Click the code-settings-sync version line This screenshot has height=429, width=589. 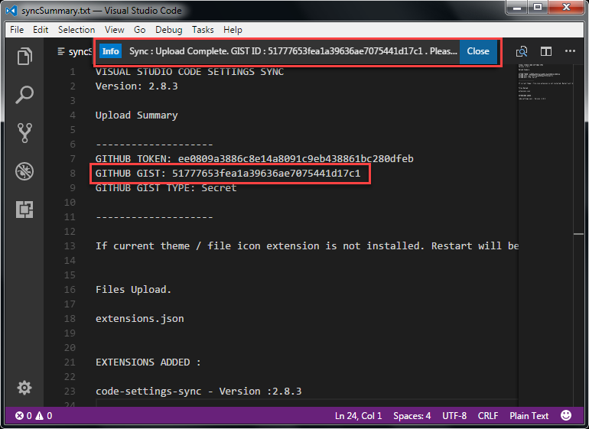point(198,391)
